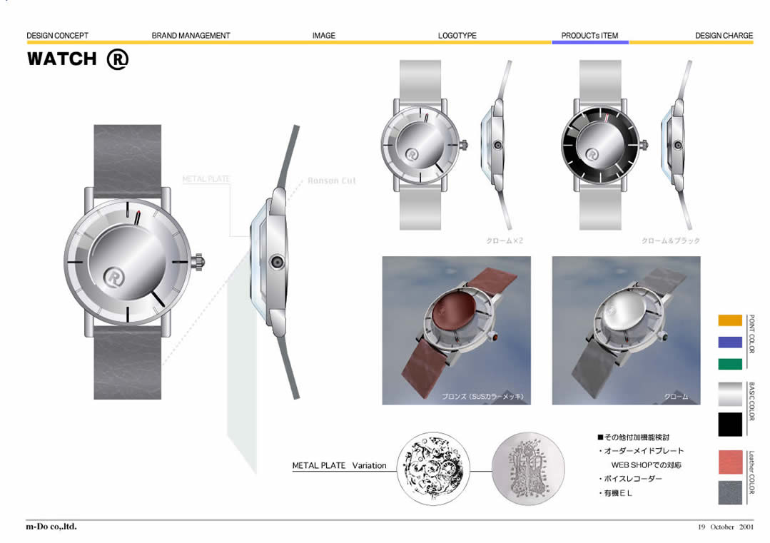This screenshot has width=770, height=543.
Task: Switch to BRAND MANAGEMENT tab
Action: tap(191, 35)
